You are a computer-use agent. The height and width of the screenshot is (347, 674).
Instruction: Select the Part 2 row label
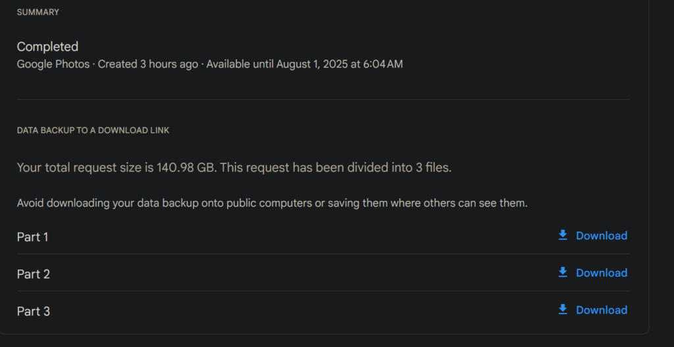[34, 274]
